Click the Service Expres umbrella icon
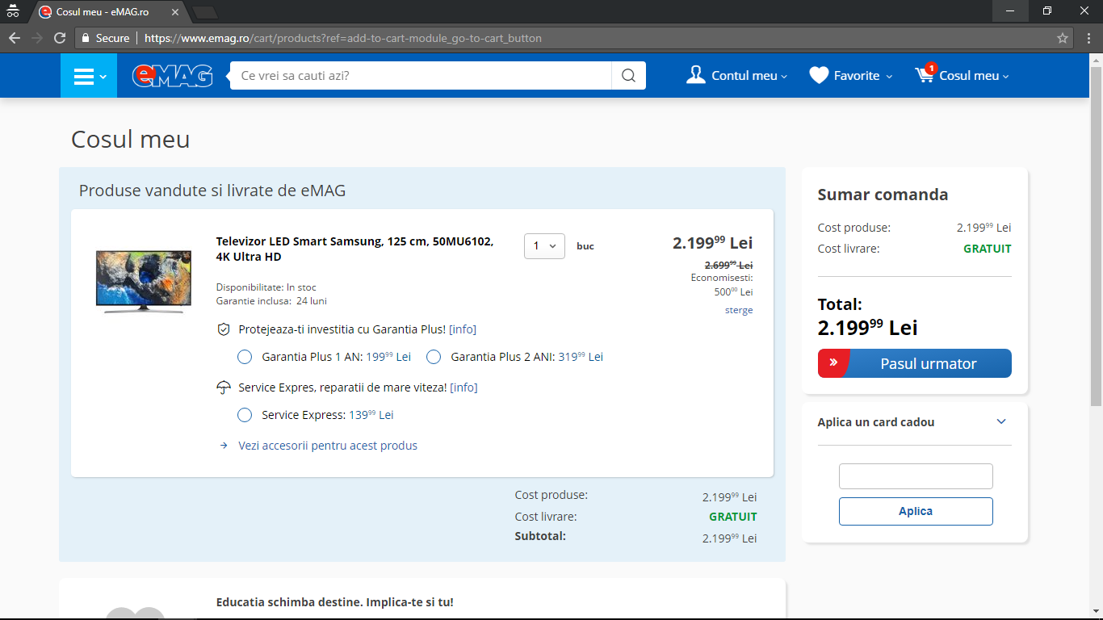The height and width of the screenshot is (620, 1103). (224, 387)
